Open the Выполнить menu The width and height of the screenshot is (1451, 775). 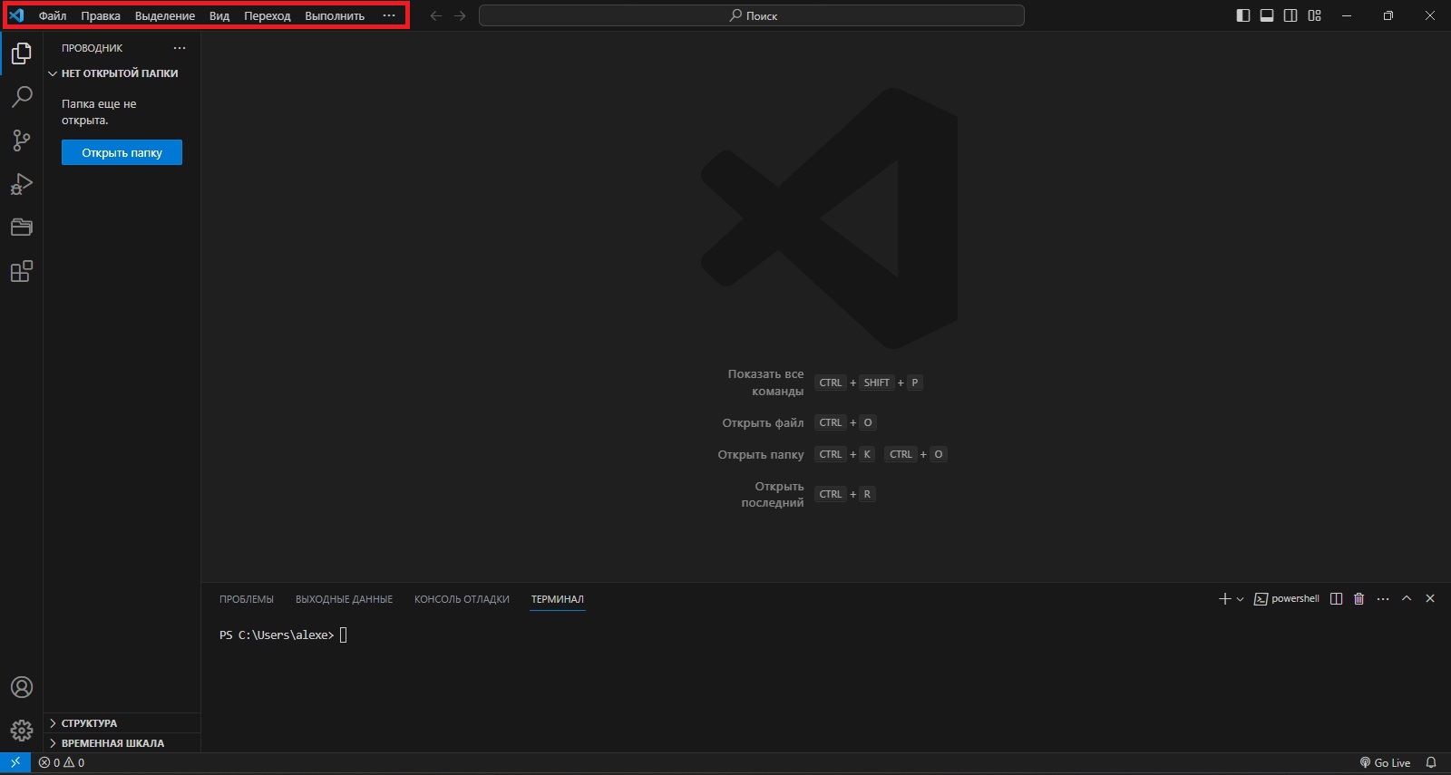[335, 15]
